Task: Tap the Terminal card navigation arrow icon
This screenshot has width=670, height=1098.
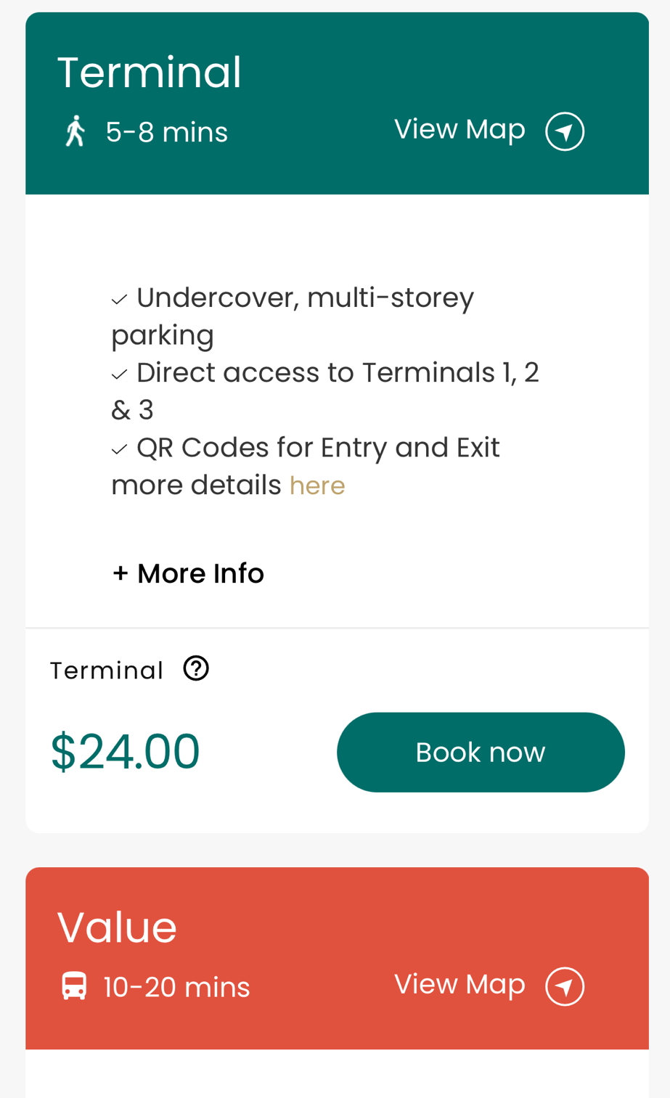Action: 565,131
